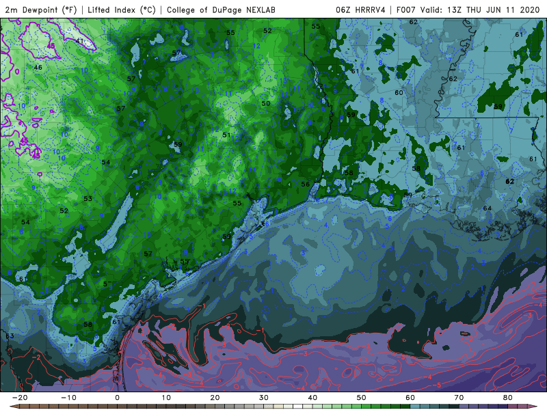The image size is (547, 410).
Task: Click the "2m Dewpoint (°F)" title text
Action: tap(41, 10)
